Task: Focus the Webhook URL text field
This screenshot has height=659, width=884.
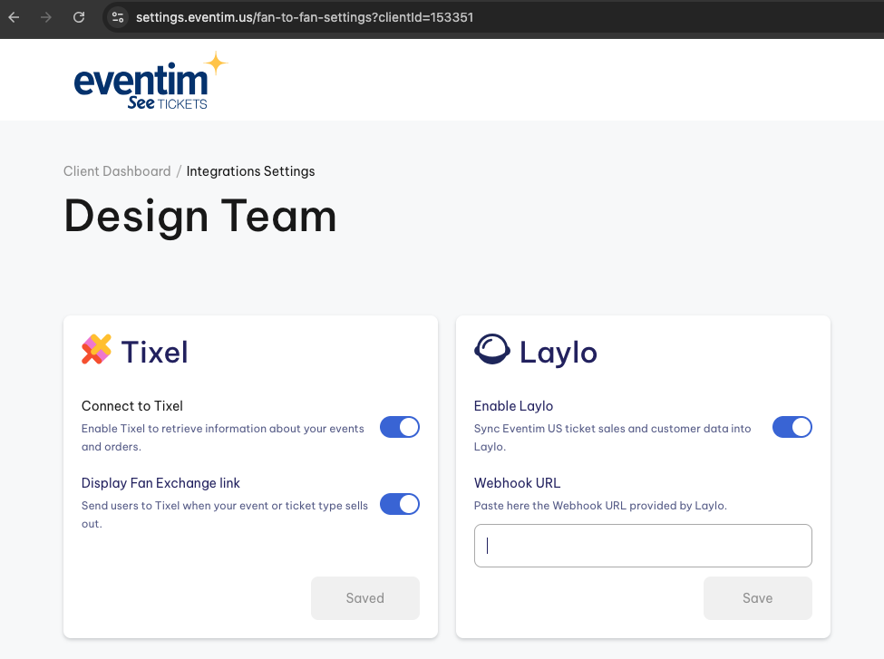Action: tap(643, 546)
